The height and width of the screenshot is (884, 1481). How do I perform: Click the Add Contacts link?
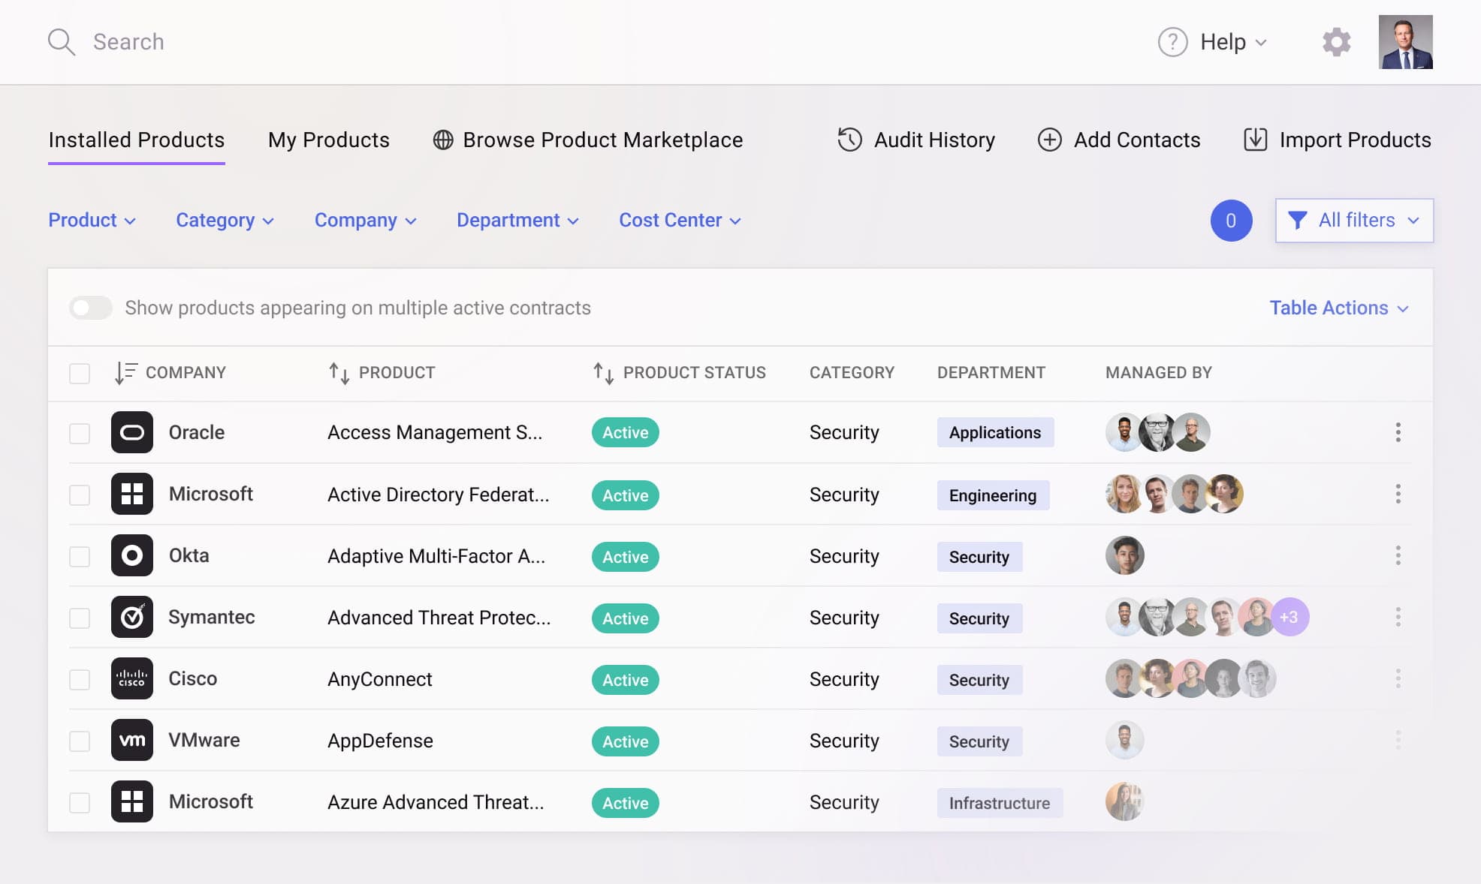(x=1119, y=140)
